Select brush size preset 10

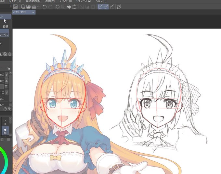click(5, 131)
